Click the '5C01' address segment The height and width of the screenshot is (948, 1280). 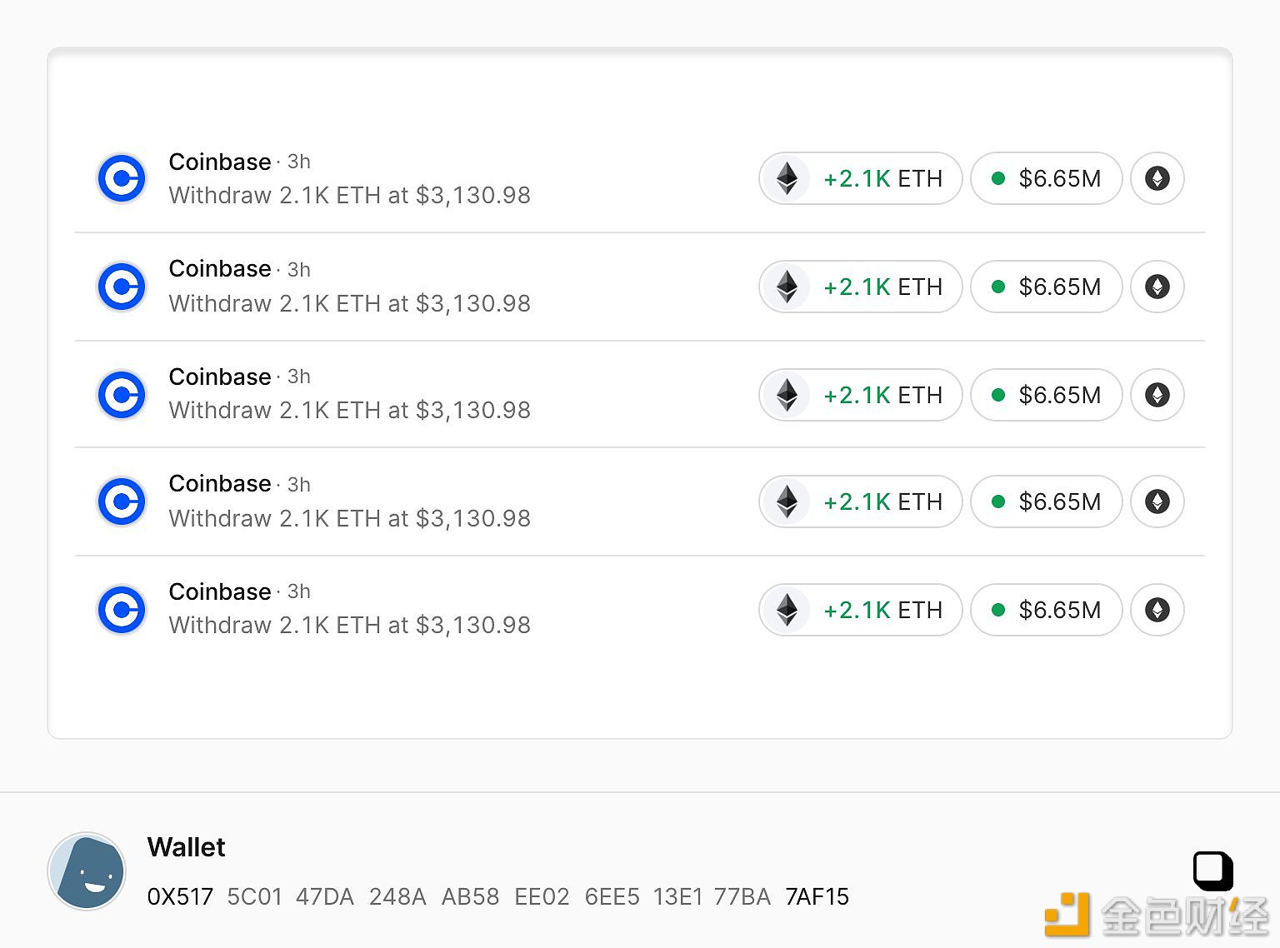[255, 896]
